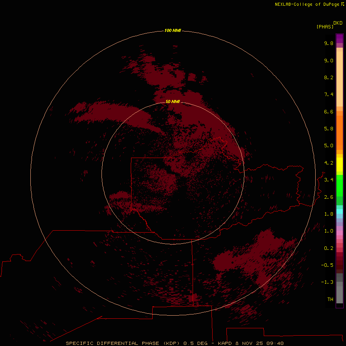Click the -0.5 scale value label

click(327, 265)
